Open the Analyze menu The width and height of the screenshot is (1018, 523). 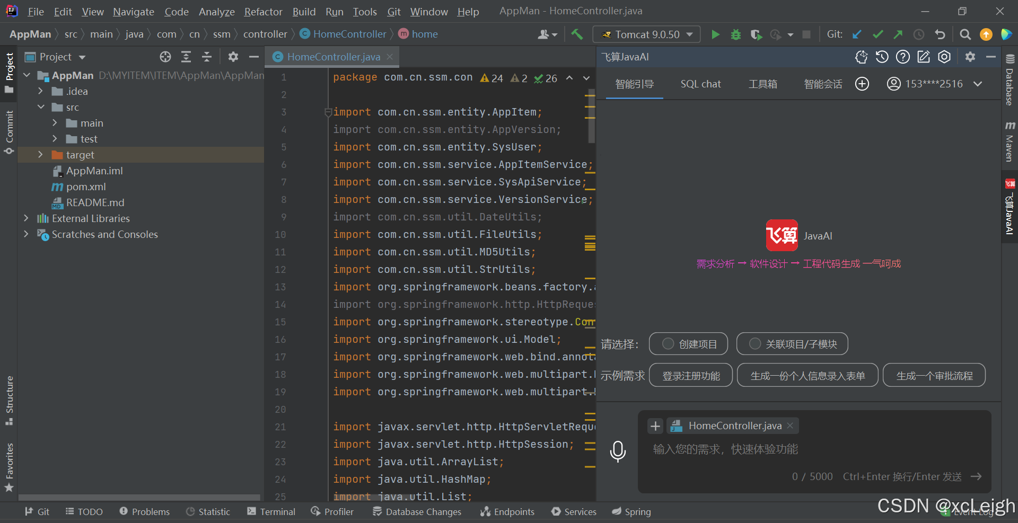pos(216,11)
